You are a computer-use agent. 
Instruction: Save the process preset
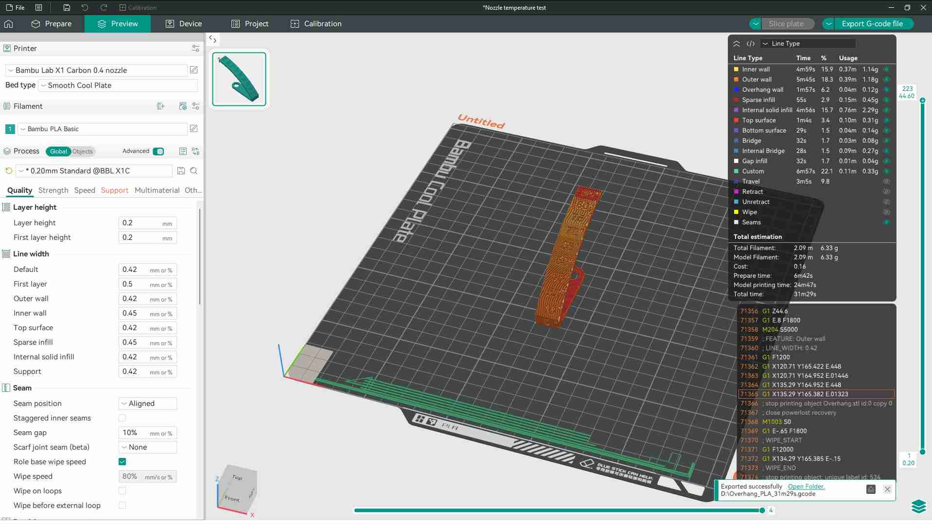pyautogui.click(x=181, y=171)
